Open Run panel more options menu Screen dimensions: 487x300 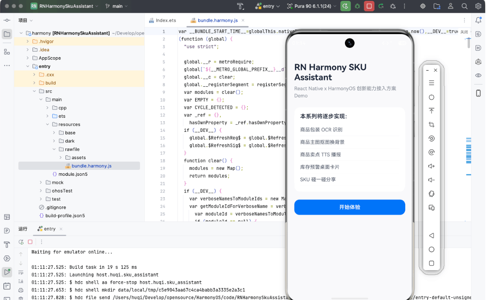[x=42, y=242]
